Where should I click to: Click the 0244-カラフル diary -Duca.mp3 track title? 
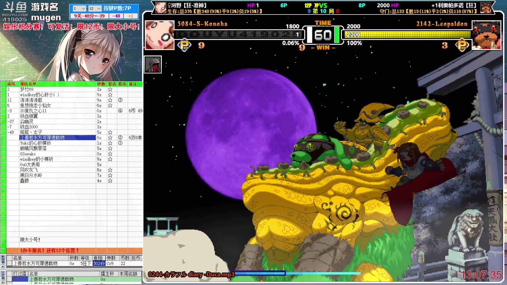191,274
